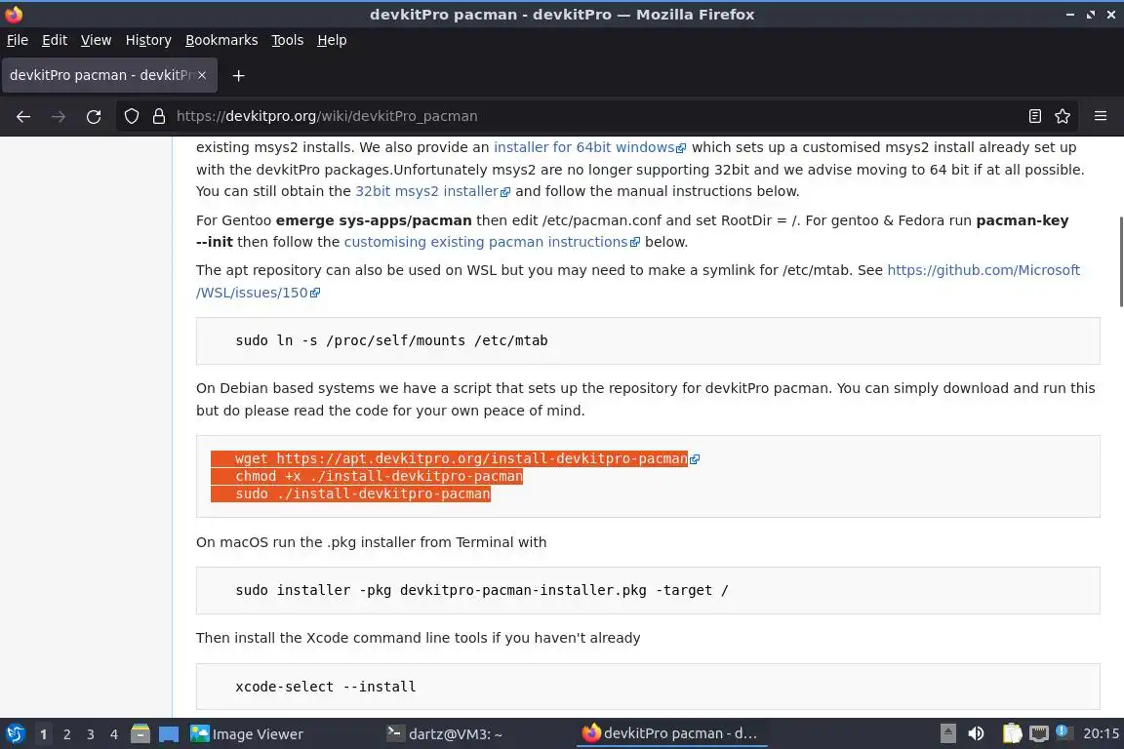This screenshot has height=749, width=1124.
Task: Toggle reader view icon
Action: [x=1034, y=116]
